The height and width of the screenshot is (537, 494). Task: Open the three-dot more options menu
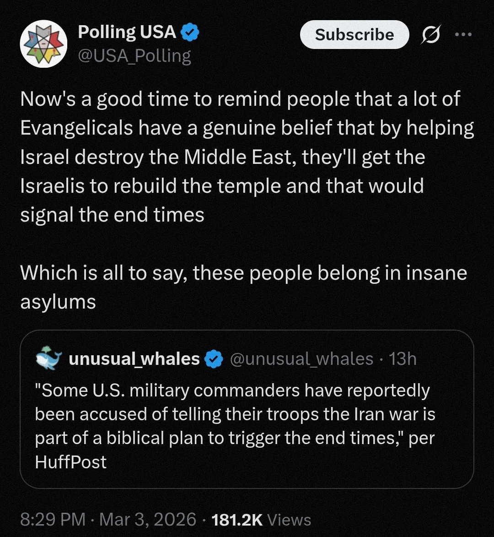tap(463, 34)
